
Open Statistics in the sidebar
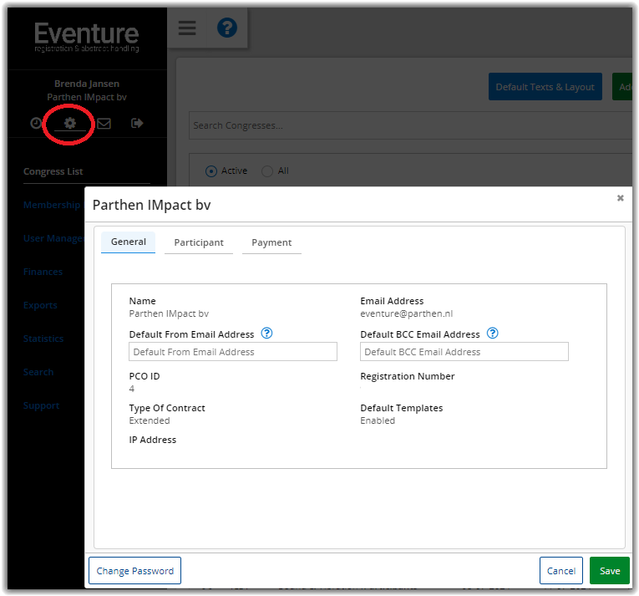43,339
